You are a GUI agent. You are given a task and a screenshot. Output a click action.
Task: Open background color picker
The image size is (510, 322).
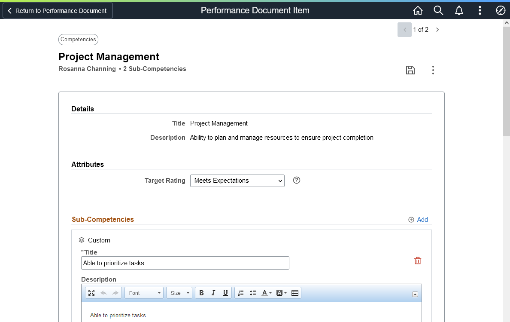(x=281, y=293)
